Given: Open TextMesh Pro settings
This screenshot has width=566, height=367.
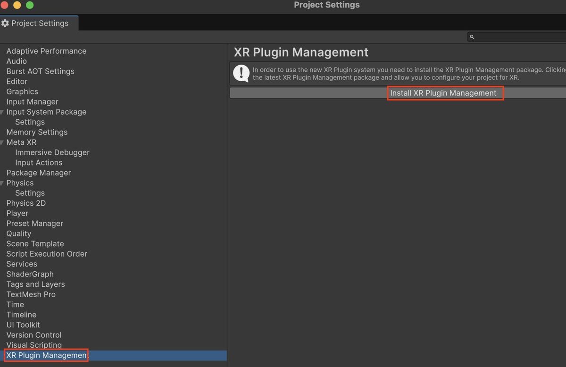Looking at the screenshot, I should point(31,294).
